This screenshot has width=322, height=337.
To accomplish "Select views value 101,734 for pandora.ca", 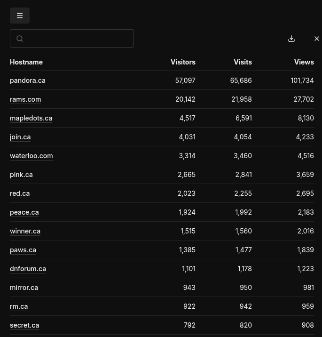I will pyautogui.click(x=302, y=80).
